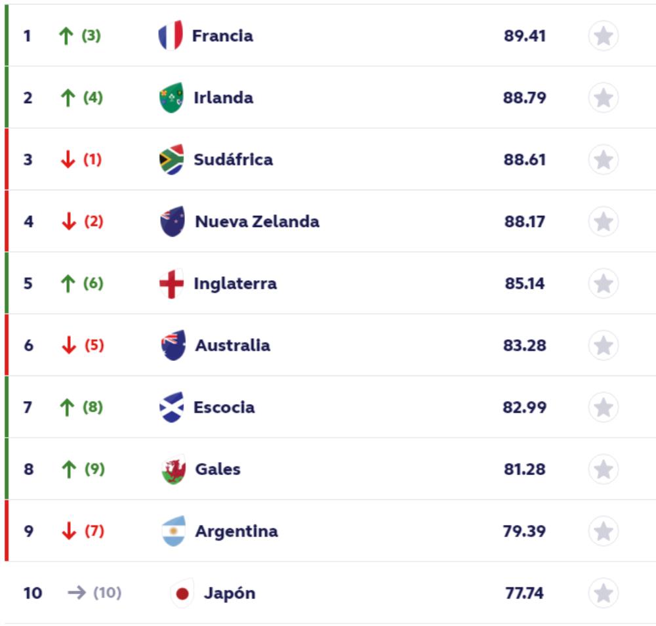Click the South Africa flag icon
Viewport: 656px width, 626px height.
pyautogui.click(x=172, y=159)
